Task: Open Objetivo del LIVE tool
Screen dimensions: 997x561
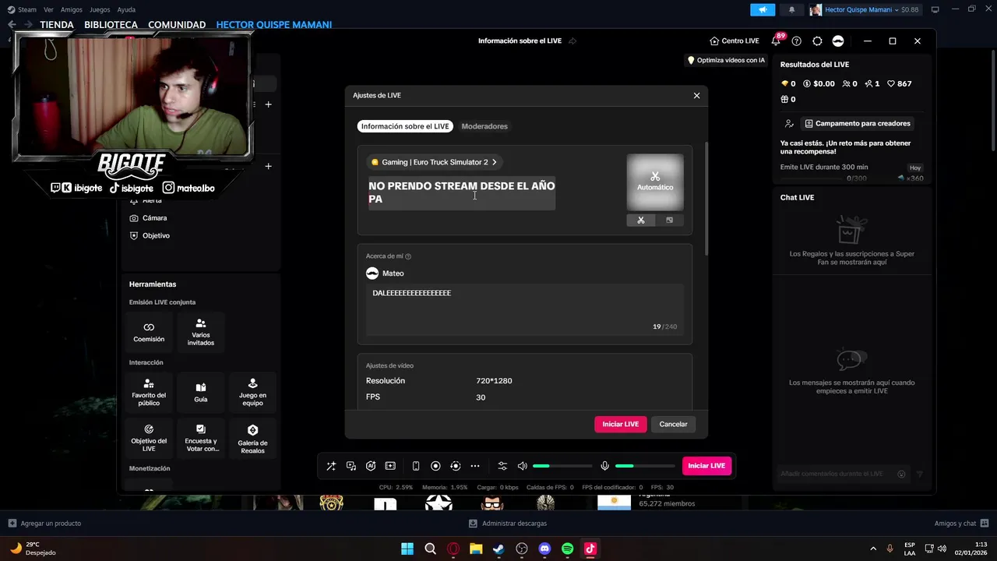Action: tap(149, 439)
